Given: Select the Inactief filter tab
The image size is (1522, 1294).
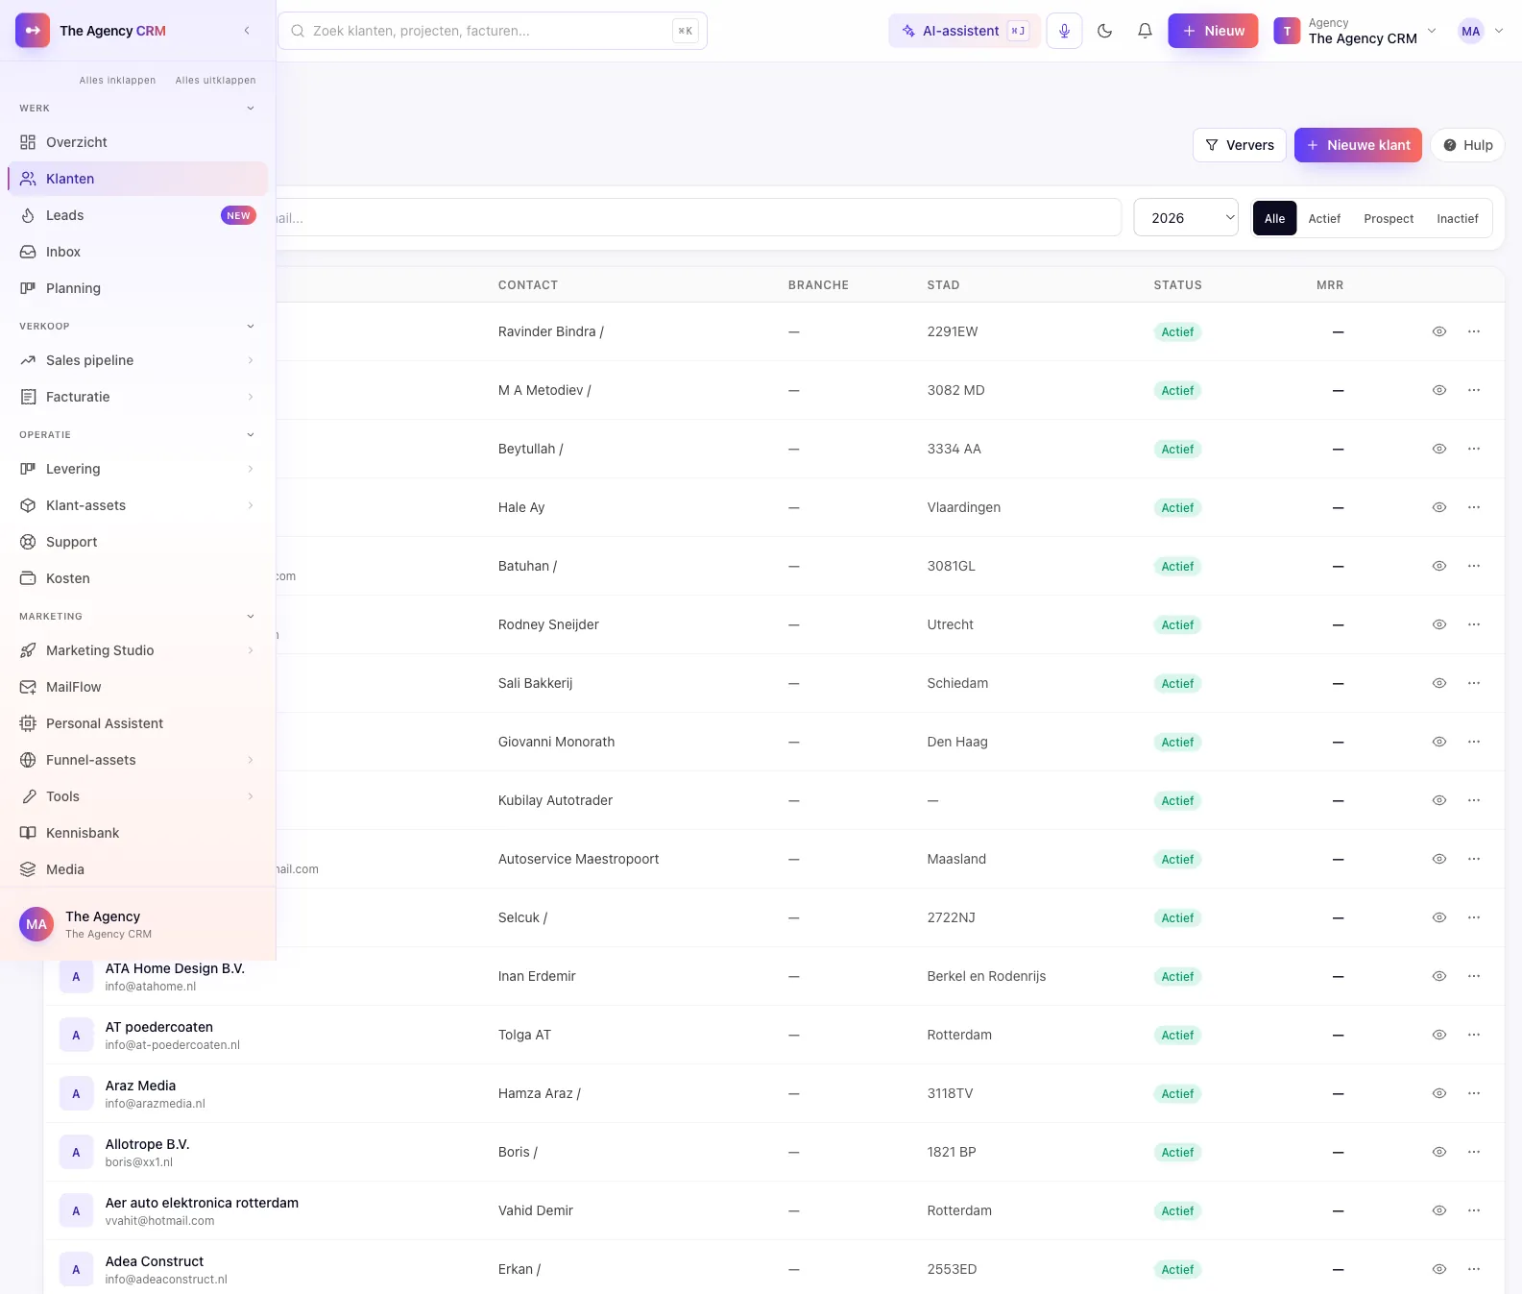Looking at the screenshot, I should click(x=1458, y=219).
